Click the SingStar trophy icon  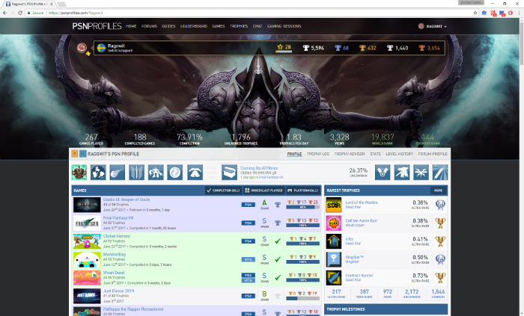tap(334, 260)
